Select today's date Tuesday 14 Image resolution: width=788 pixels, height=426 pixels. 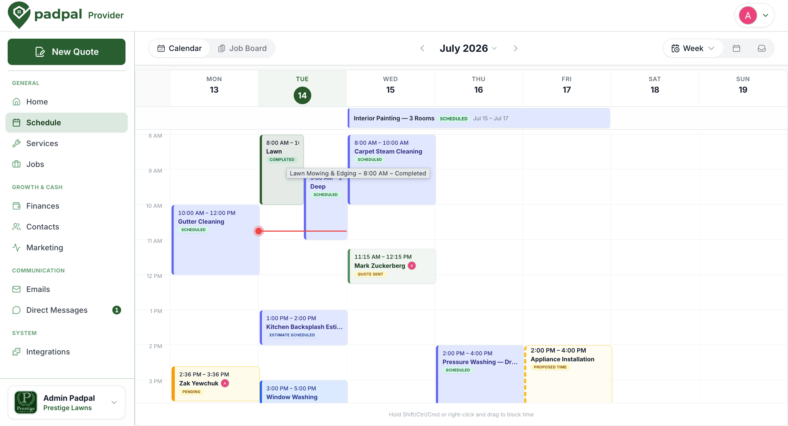[302, 95]
